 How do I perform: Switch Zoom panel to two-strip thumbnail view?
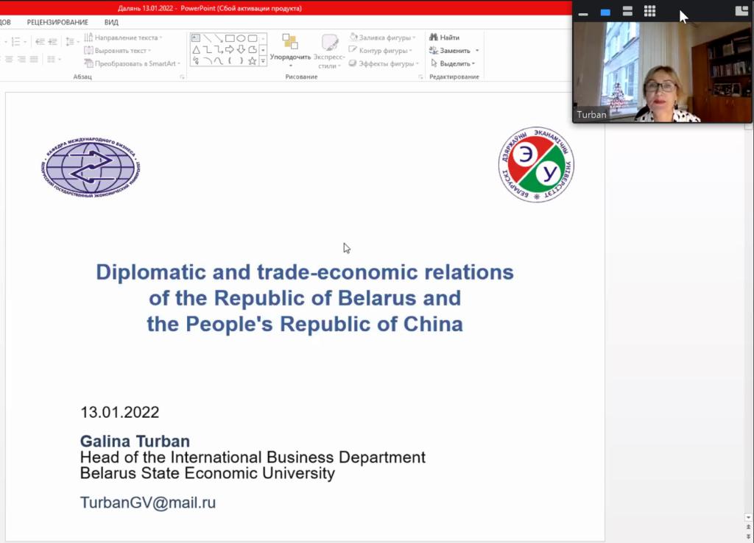(x=627, y=11)
